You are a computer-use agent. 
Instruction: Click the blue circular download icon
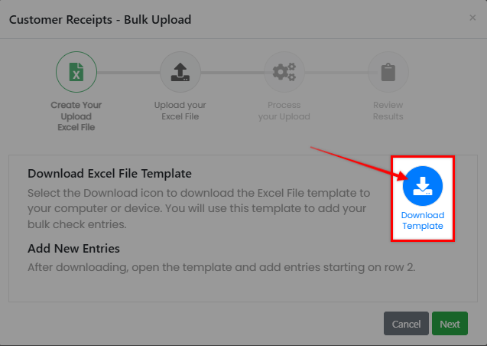point(423,186)
